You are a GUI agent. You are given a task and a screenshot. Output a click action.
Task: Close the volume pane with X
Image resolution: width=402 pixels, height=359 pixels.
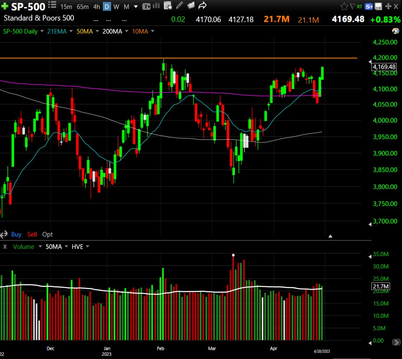coord(5,247)
